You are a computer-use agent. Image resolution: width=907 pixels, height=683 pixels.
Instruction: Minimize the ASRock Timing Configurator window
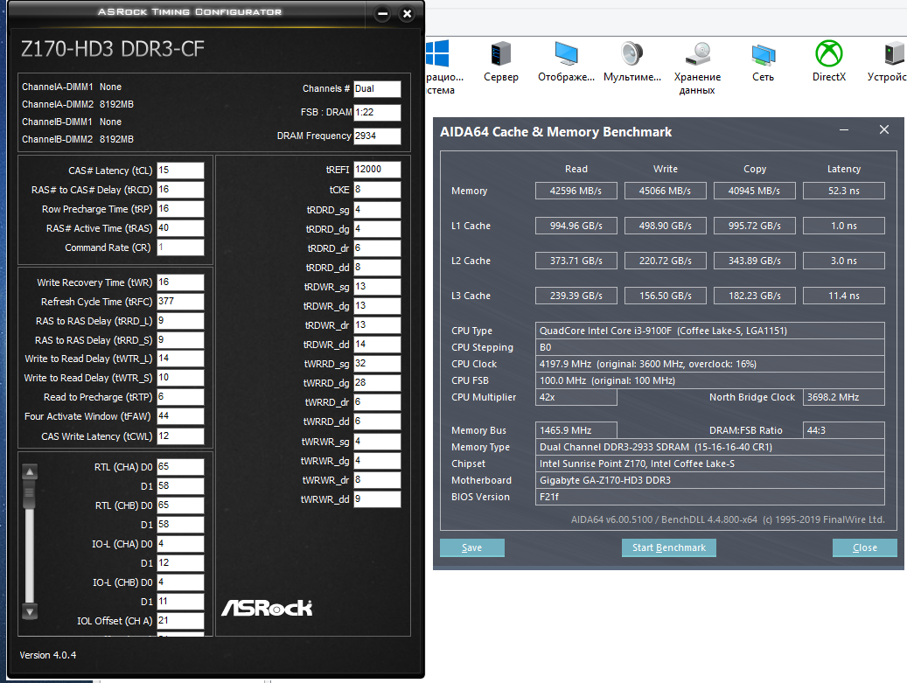382,14
